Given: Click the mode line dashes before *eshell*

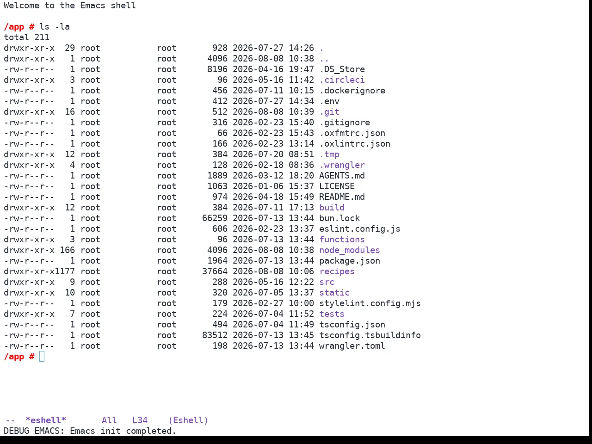Looking at the screenshot, I should pyautogui.click(x=10, y=420).
